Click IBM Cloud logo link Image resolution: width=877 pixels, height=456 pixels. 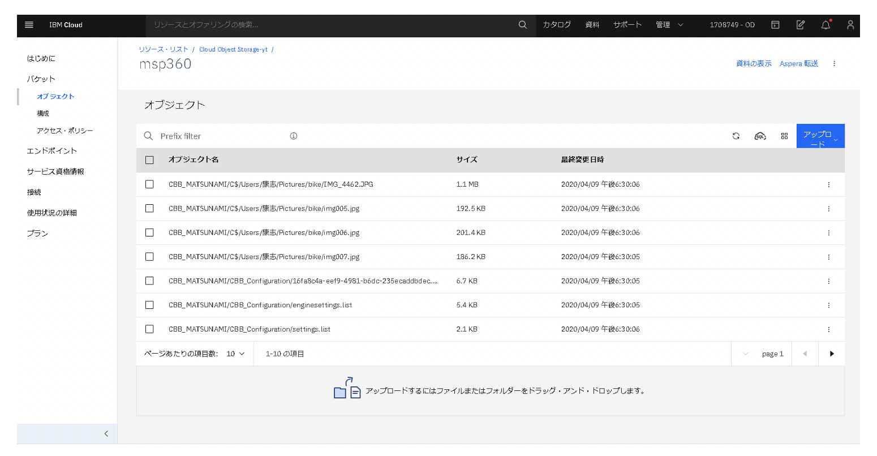click(x=66, y=25)
